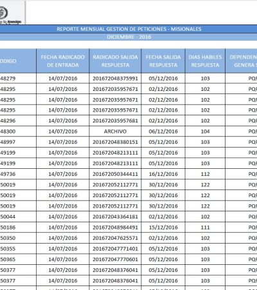This screenshot has height=290, width=257.
Task: Select the days value 104
Action: click(x=205, y=131)
